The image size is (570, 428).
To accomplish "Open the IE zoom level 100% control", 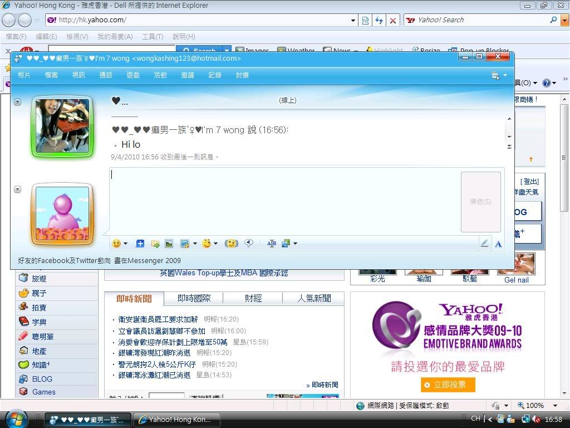I will click(x=534, y=406).
